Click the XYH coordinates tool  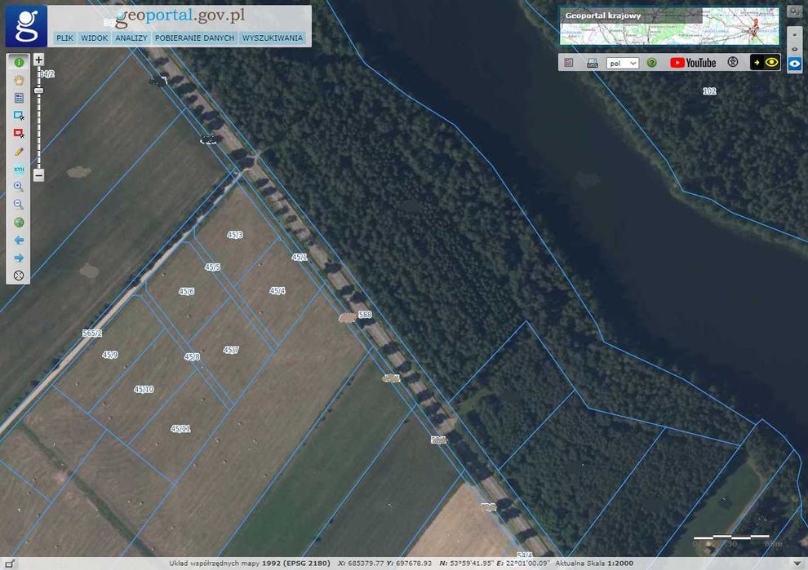coord(19,169)
